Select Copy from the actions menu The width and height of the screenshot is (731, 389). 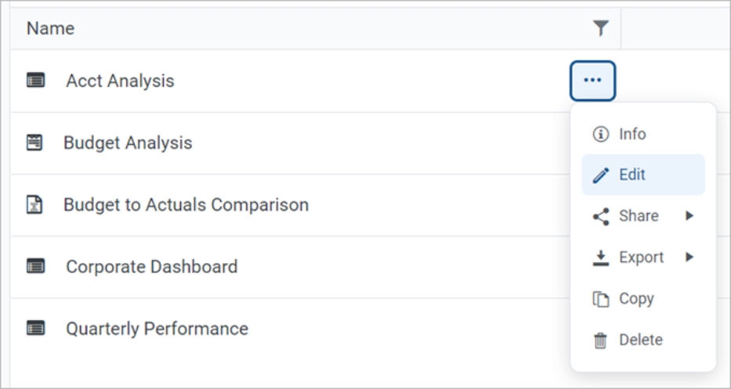click(635, 299)
